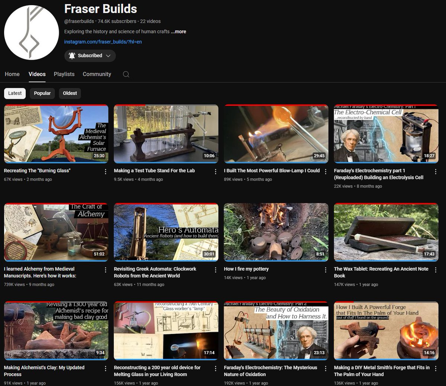Open the Subscribed dropdown chevron
446x386 pixels.
coord(108,56)
